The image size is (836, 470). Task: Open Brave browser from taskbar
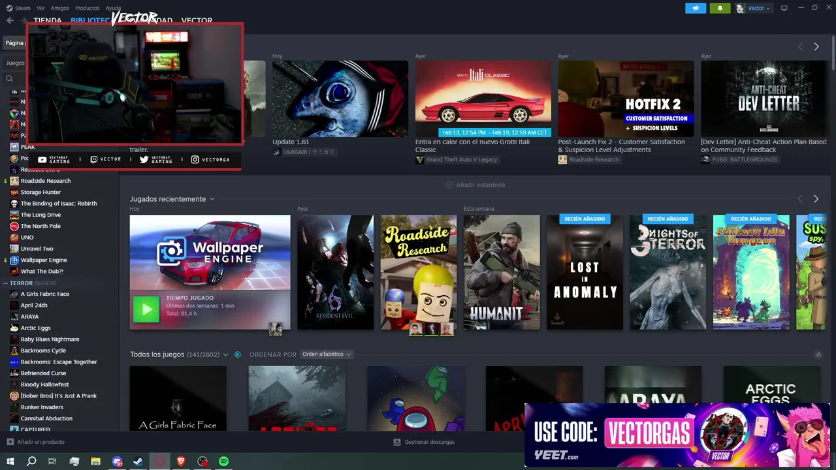tap(181, 462)
